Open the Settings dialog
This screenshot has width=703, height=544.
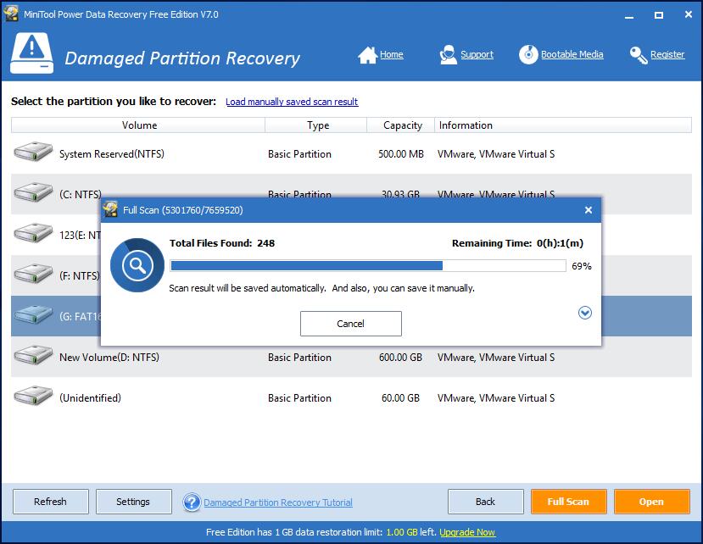coord(133,502)
